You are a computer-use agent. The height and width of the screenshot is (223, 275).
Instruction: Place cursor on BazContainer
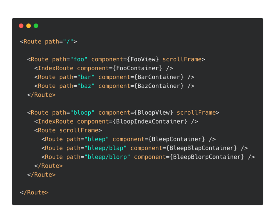(x=163, y=86)
